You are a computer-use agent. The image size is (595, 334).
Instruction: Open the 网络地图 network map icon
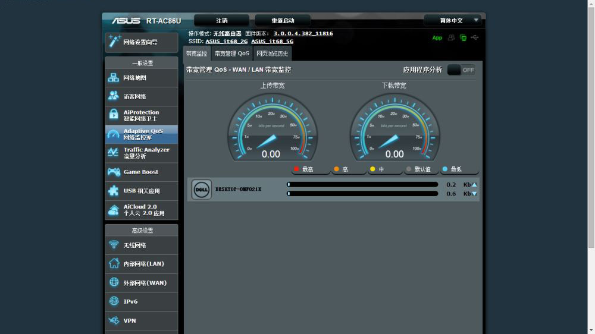tap(114, 78)
